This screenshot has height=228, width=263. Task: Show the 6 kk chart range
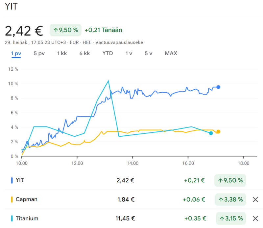coord(84,54)
